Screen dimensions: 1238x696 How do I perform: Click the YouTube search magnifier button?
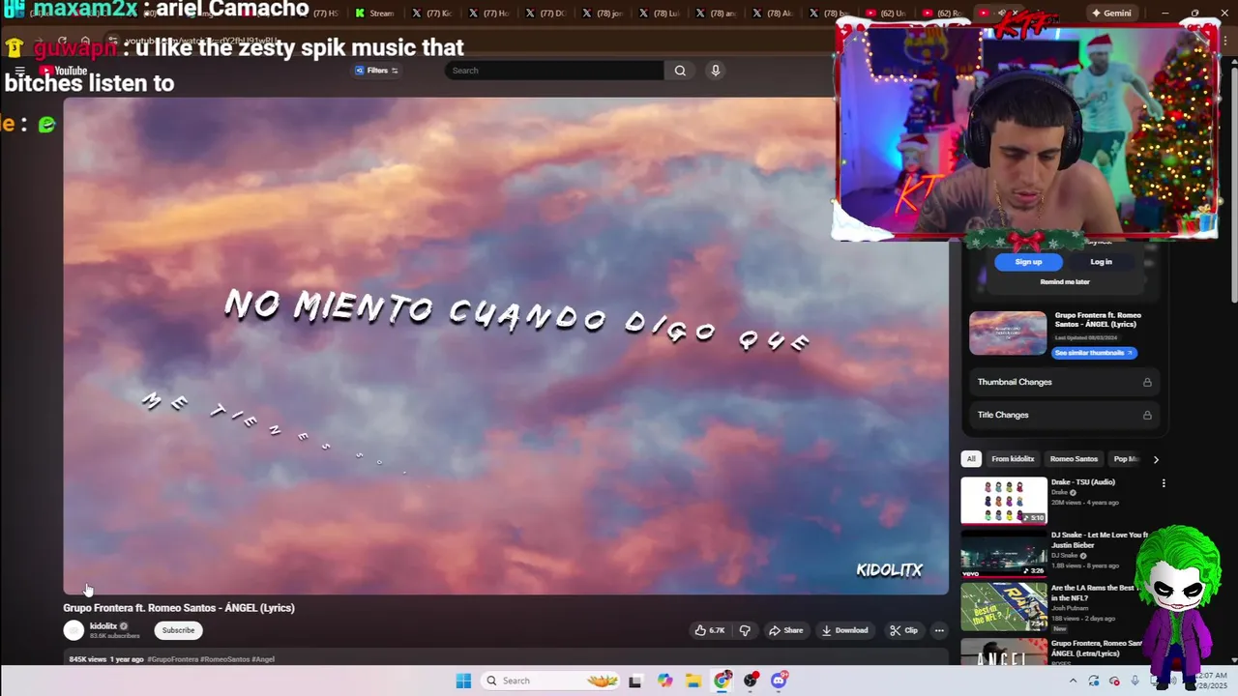(x=680, y=71)
